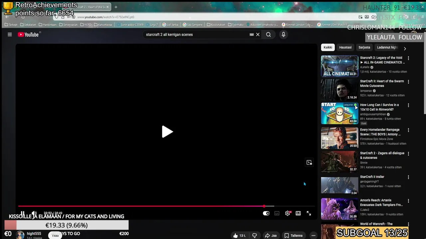Select the Ladannut filter chip
This screenshot has width=426, height=239.
pyautogui.click(x=387, y=47)
